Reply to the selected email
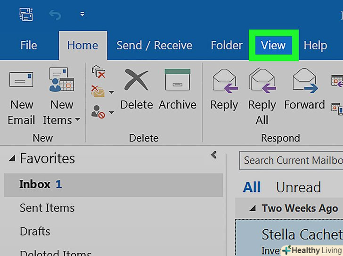This screenshot has height=256, width=343. click(x=224, y=90)
